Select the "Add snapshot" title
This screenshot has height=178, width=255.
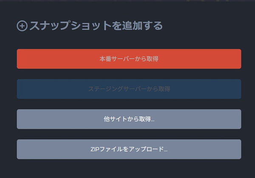96,26
